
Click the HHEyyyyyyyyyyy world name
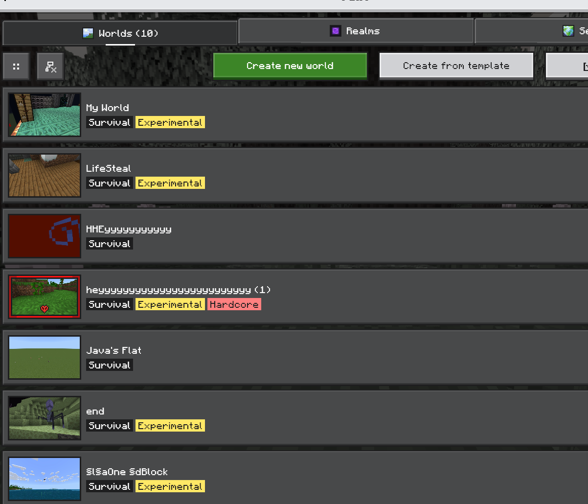pyautogui.click(x=129, y=229)
